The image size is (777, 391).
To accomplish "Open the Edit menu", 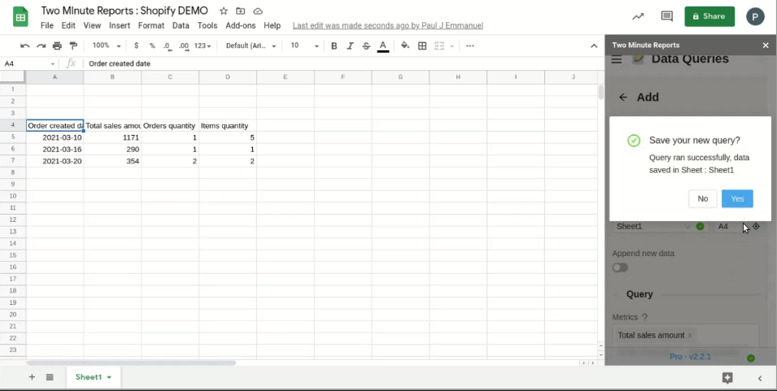I will [x=68, y=25].
